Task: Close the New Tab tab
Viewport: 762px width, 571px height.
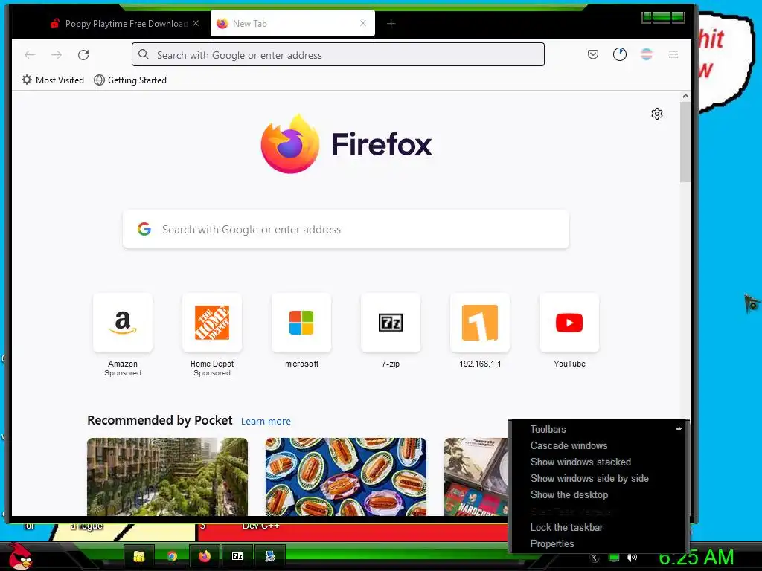Action: [x=363, y=23]
